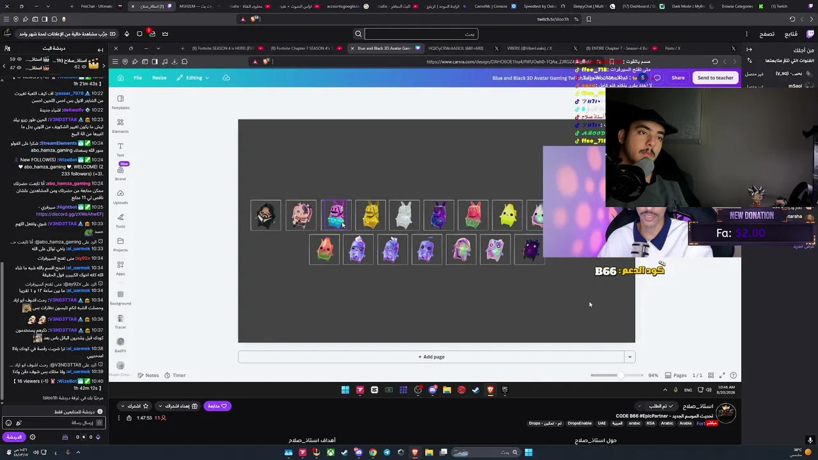Open inner browser's hamburger menu
This screenshot has width=818, height=460.
pos(115,62)
